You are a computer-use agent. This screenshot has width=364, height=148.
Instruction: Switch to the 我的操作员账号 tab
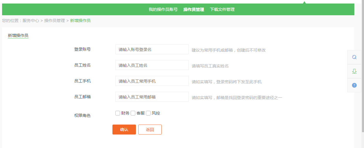163,9
